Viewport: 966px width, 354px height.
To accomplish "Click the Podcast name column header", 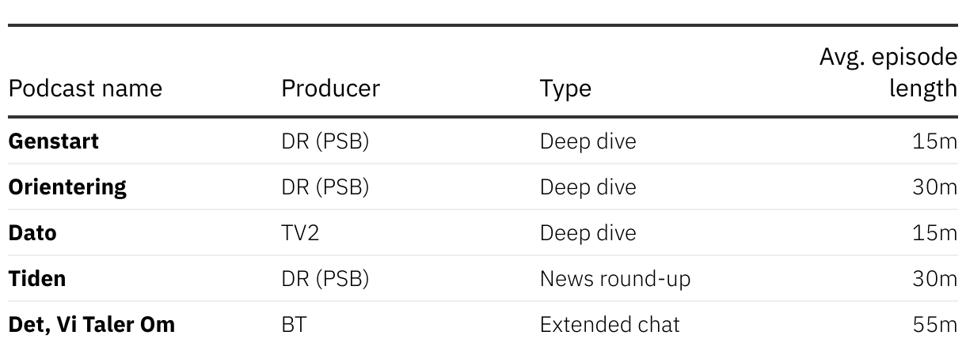I will coord(85,88).
